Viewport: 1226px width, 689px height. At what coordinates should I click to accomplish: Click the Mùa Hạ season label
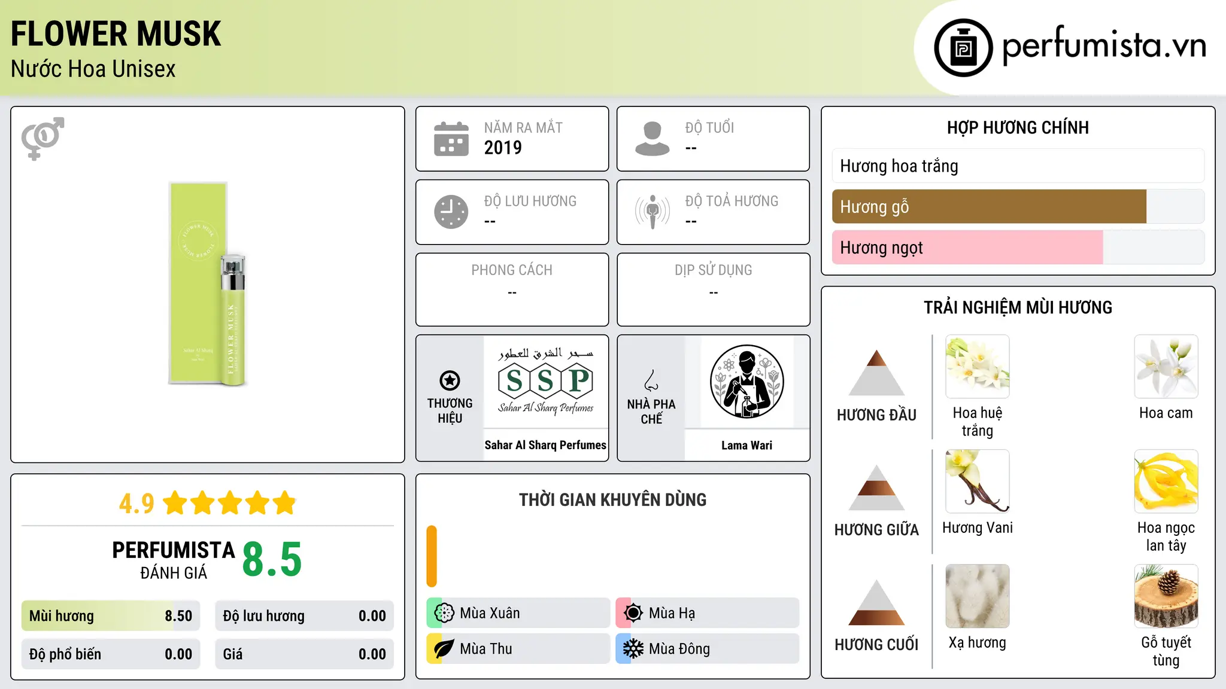point(672,613)
